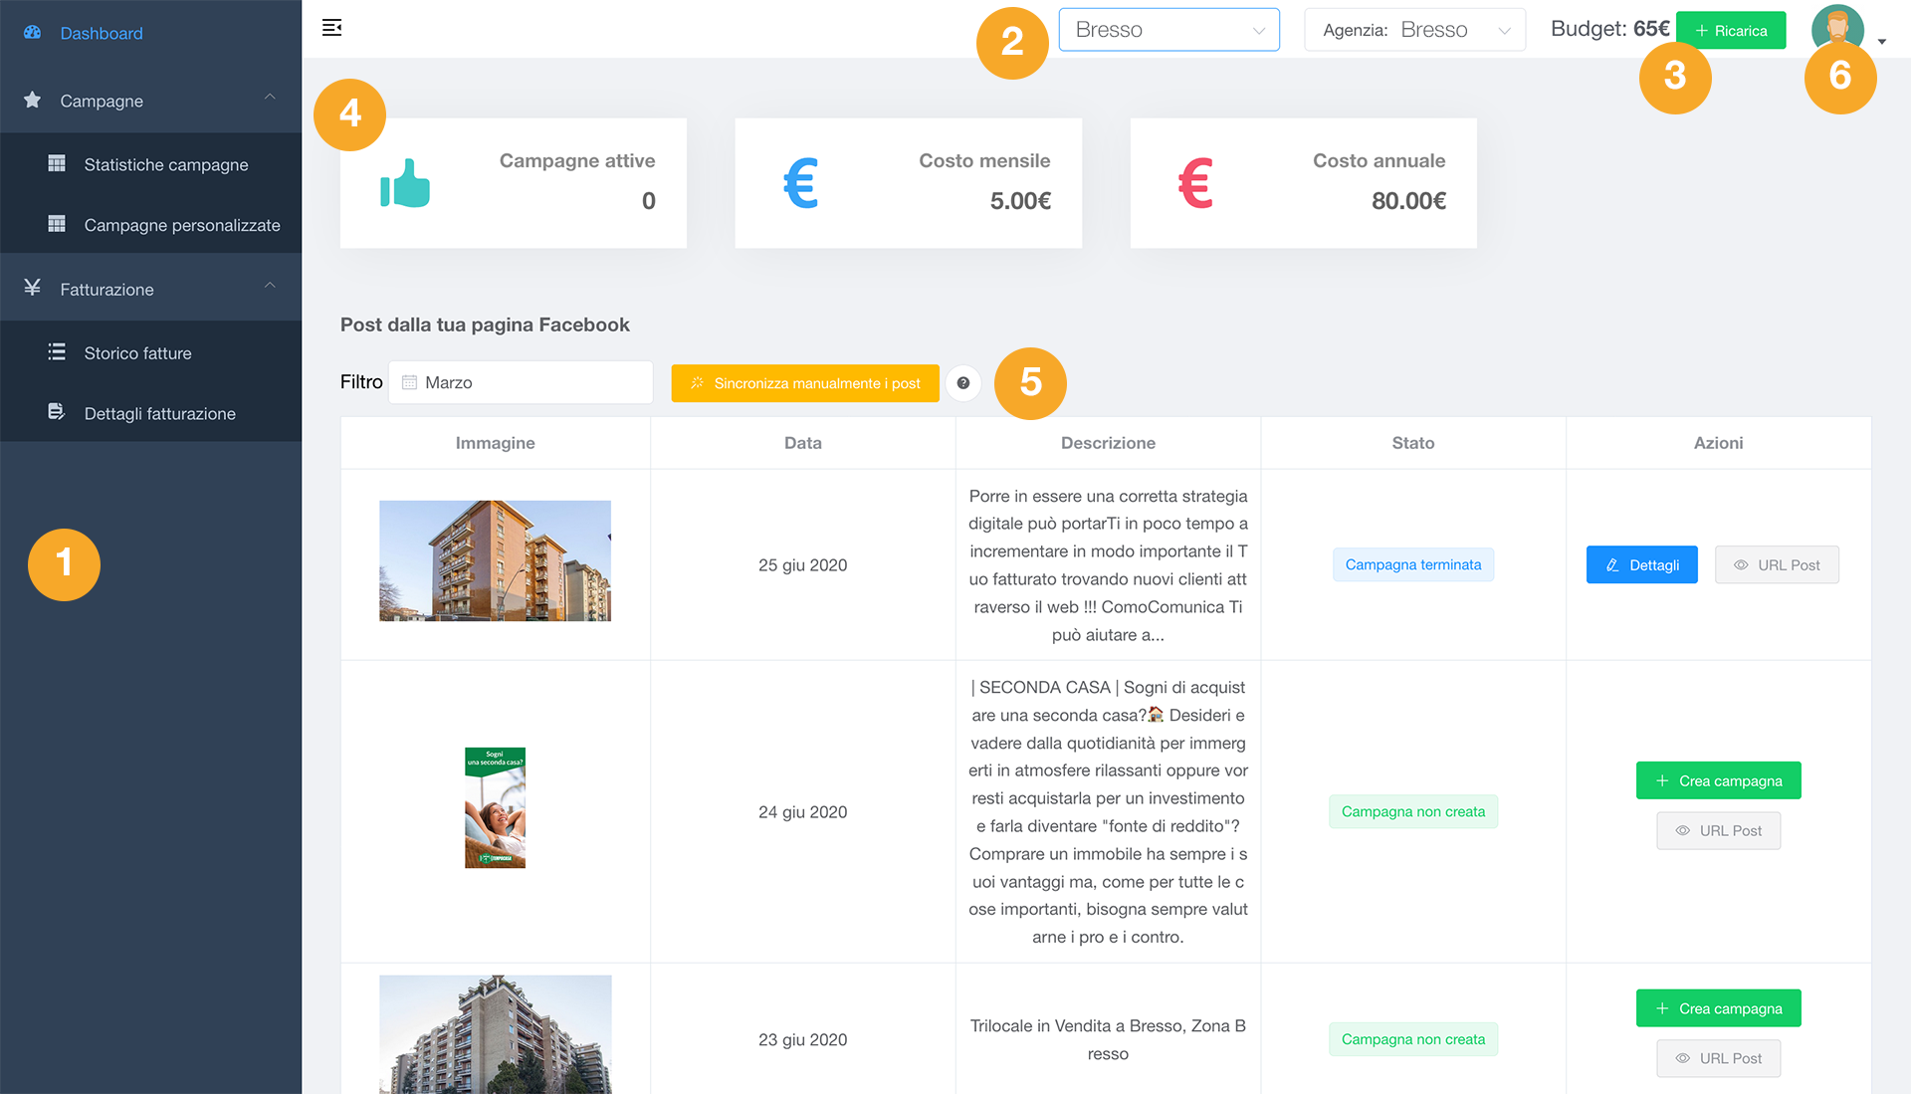Click the Marzo month filter field
Screen dimensions: 1911x1094
[x=521, y=382]
